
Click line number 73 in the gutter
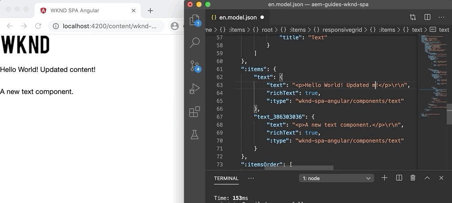pyautogui.click(x=219, y=165)
